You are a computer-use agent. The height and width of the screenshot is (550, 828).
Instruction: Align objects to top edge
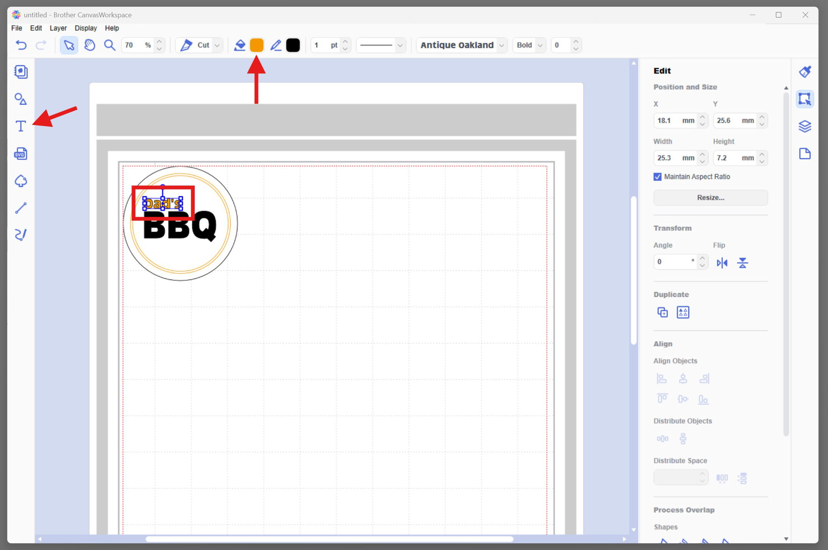662,399
